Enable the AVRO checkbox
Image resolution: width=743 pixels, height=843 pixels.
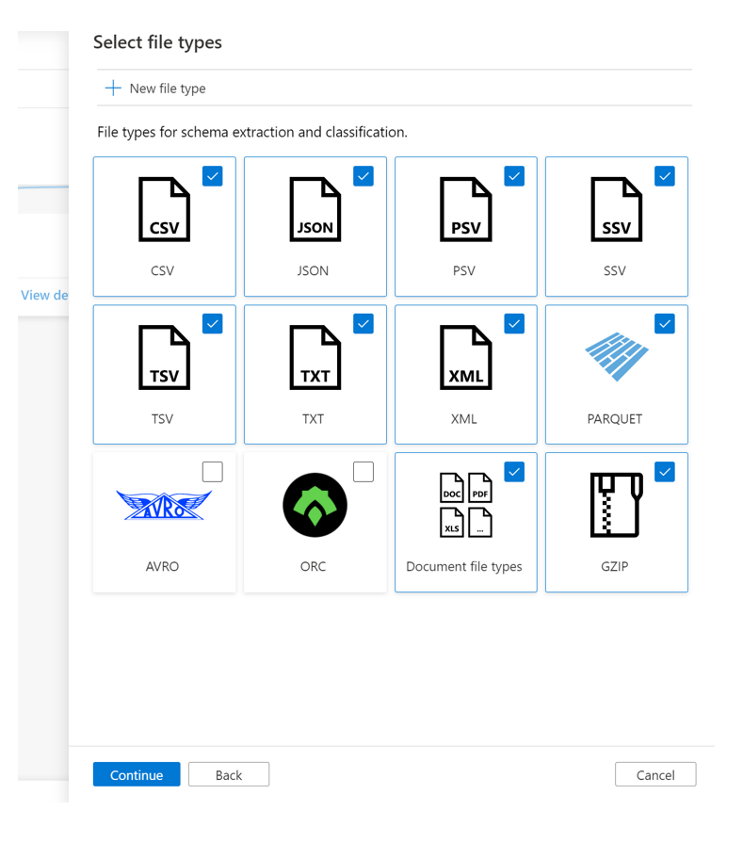click(x=213, y=472)
